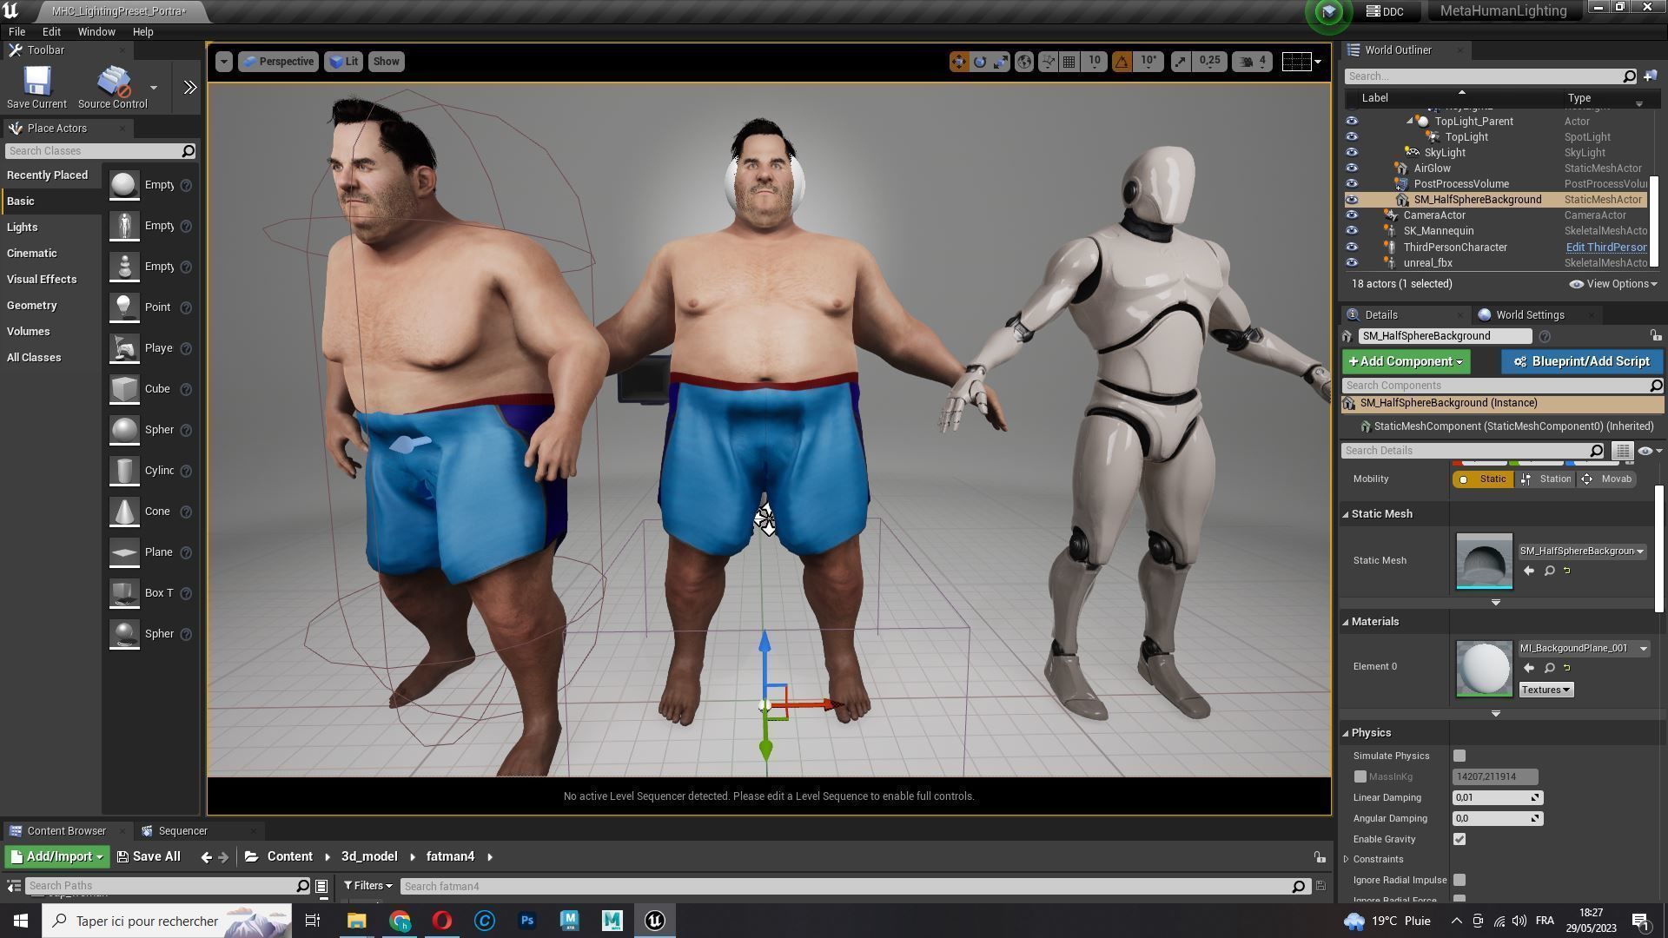Open the Edit menu
This screenshot has height=938, width=1668.
point(51,31)
